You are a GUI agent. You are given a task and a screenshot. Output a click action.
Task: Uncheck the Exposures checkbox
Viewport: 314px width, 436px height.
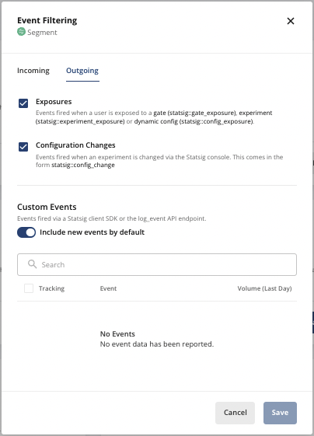coord(23,103)
